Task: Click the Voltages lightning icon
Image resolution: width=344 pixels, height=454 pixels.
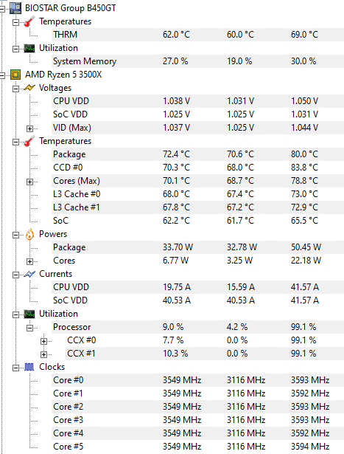Action: point(29,88)
